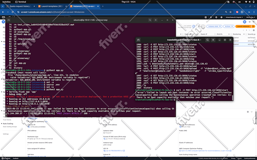Click the Opt-in to AWS Compute Optimizer link
Image resolution: width=257 pixels, height=160 pixels.
pyautogui.click(x=201, y=151)
